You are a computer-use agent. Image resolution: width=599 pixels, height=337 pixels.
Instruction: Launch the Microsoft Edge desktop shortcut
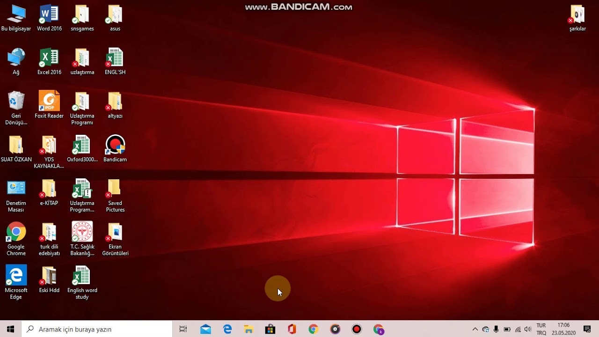pos(16,283)
